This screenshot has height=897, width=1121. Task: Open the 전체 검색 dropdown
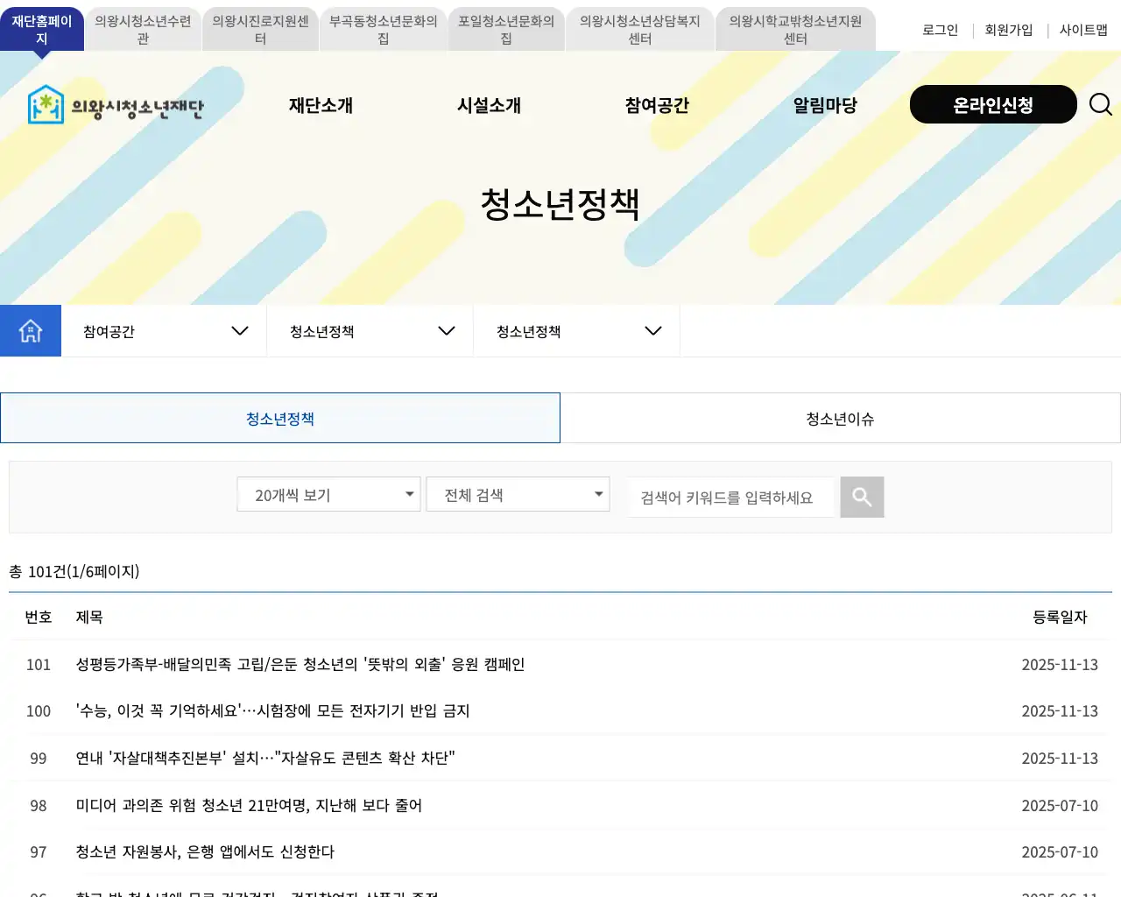coord(517,494)
